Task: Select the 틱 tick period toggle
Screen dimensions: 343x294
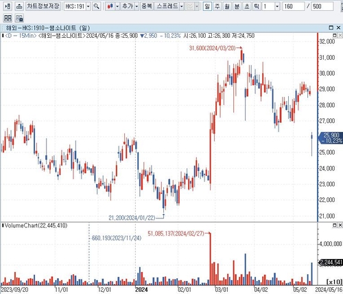Action: [257, 6]
